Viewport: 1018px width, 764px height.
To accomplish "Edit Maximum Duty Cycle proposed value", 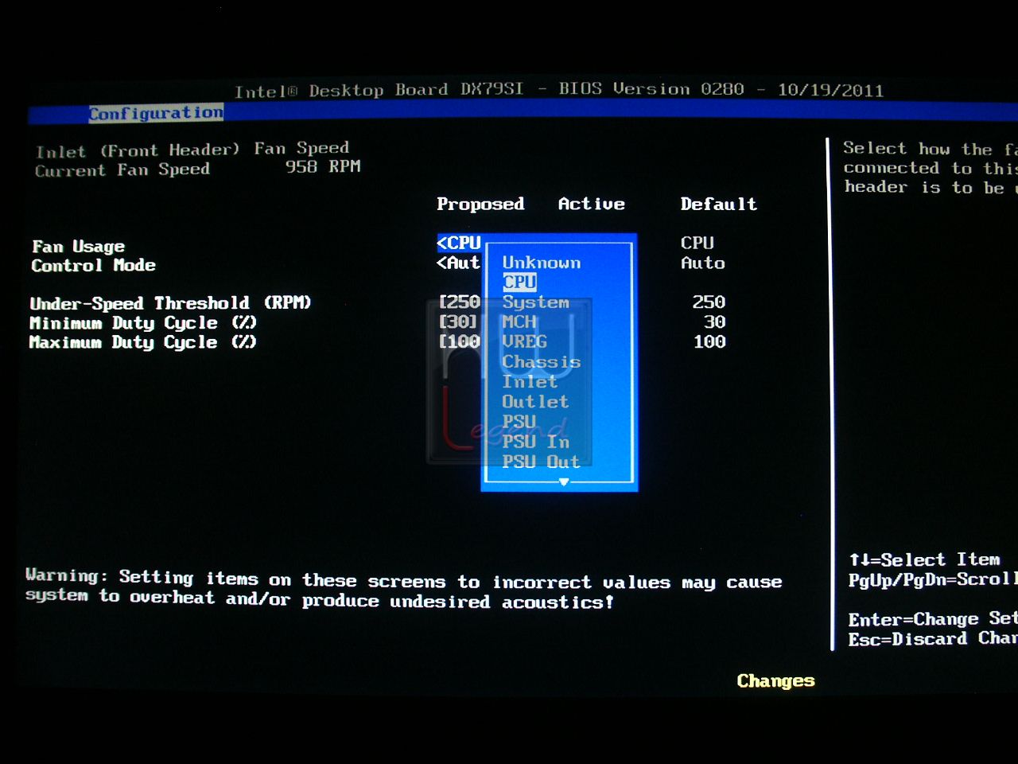I will tap(460, 341).
